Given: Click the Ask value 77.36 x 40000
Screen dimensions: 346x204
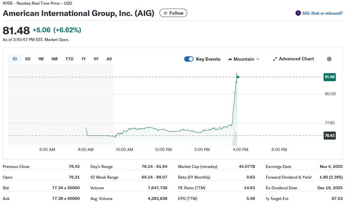Looking at the screenshot, I should point(66,198).
